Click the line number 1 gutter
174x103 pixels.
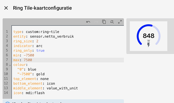pyautogui.click(x=7, y=32)
